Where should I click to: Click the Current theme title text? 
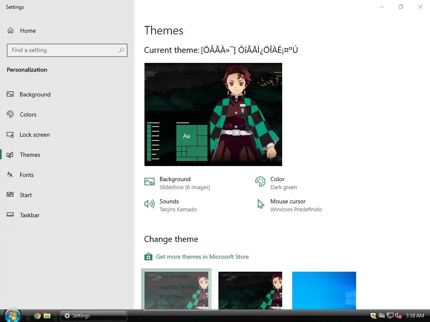pyautogui.click(x=221, y=50)
